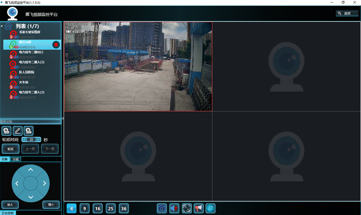The width and height of the screenshot is (361, 215).
Task: Take a snapshot with the camera icon
Action: tap(161, 208)
